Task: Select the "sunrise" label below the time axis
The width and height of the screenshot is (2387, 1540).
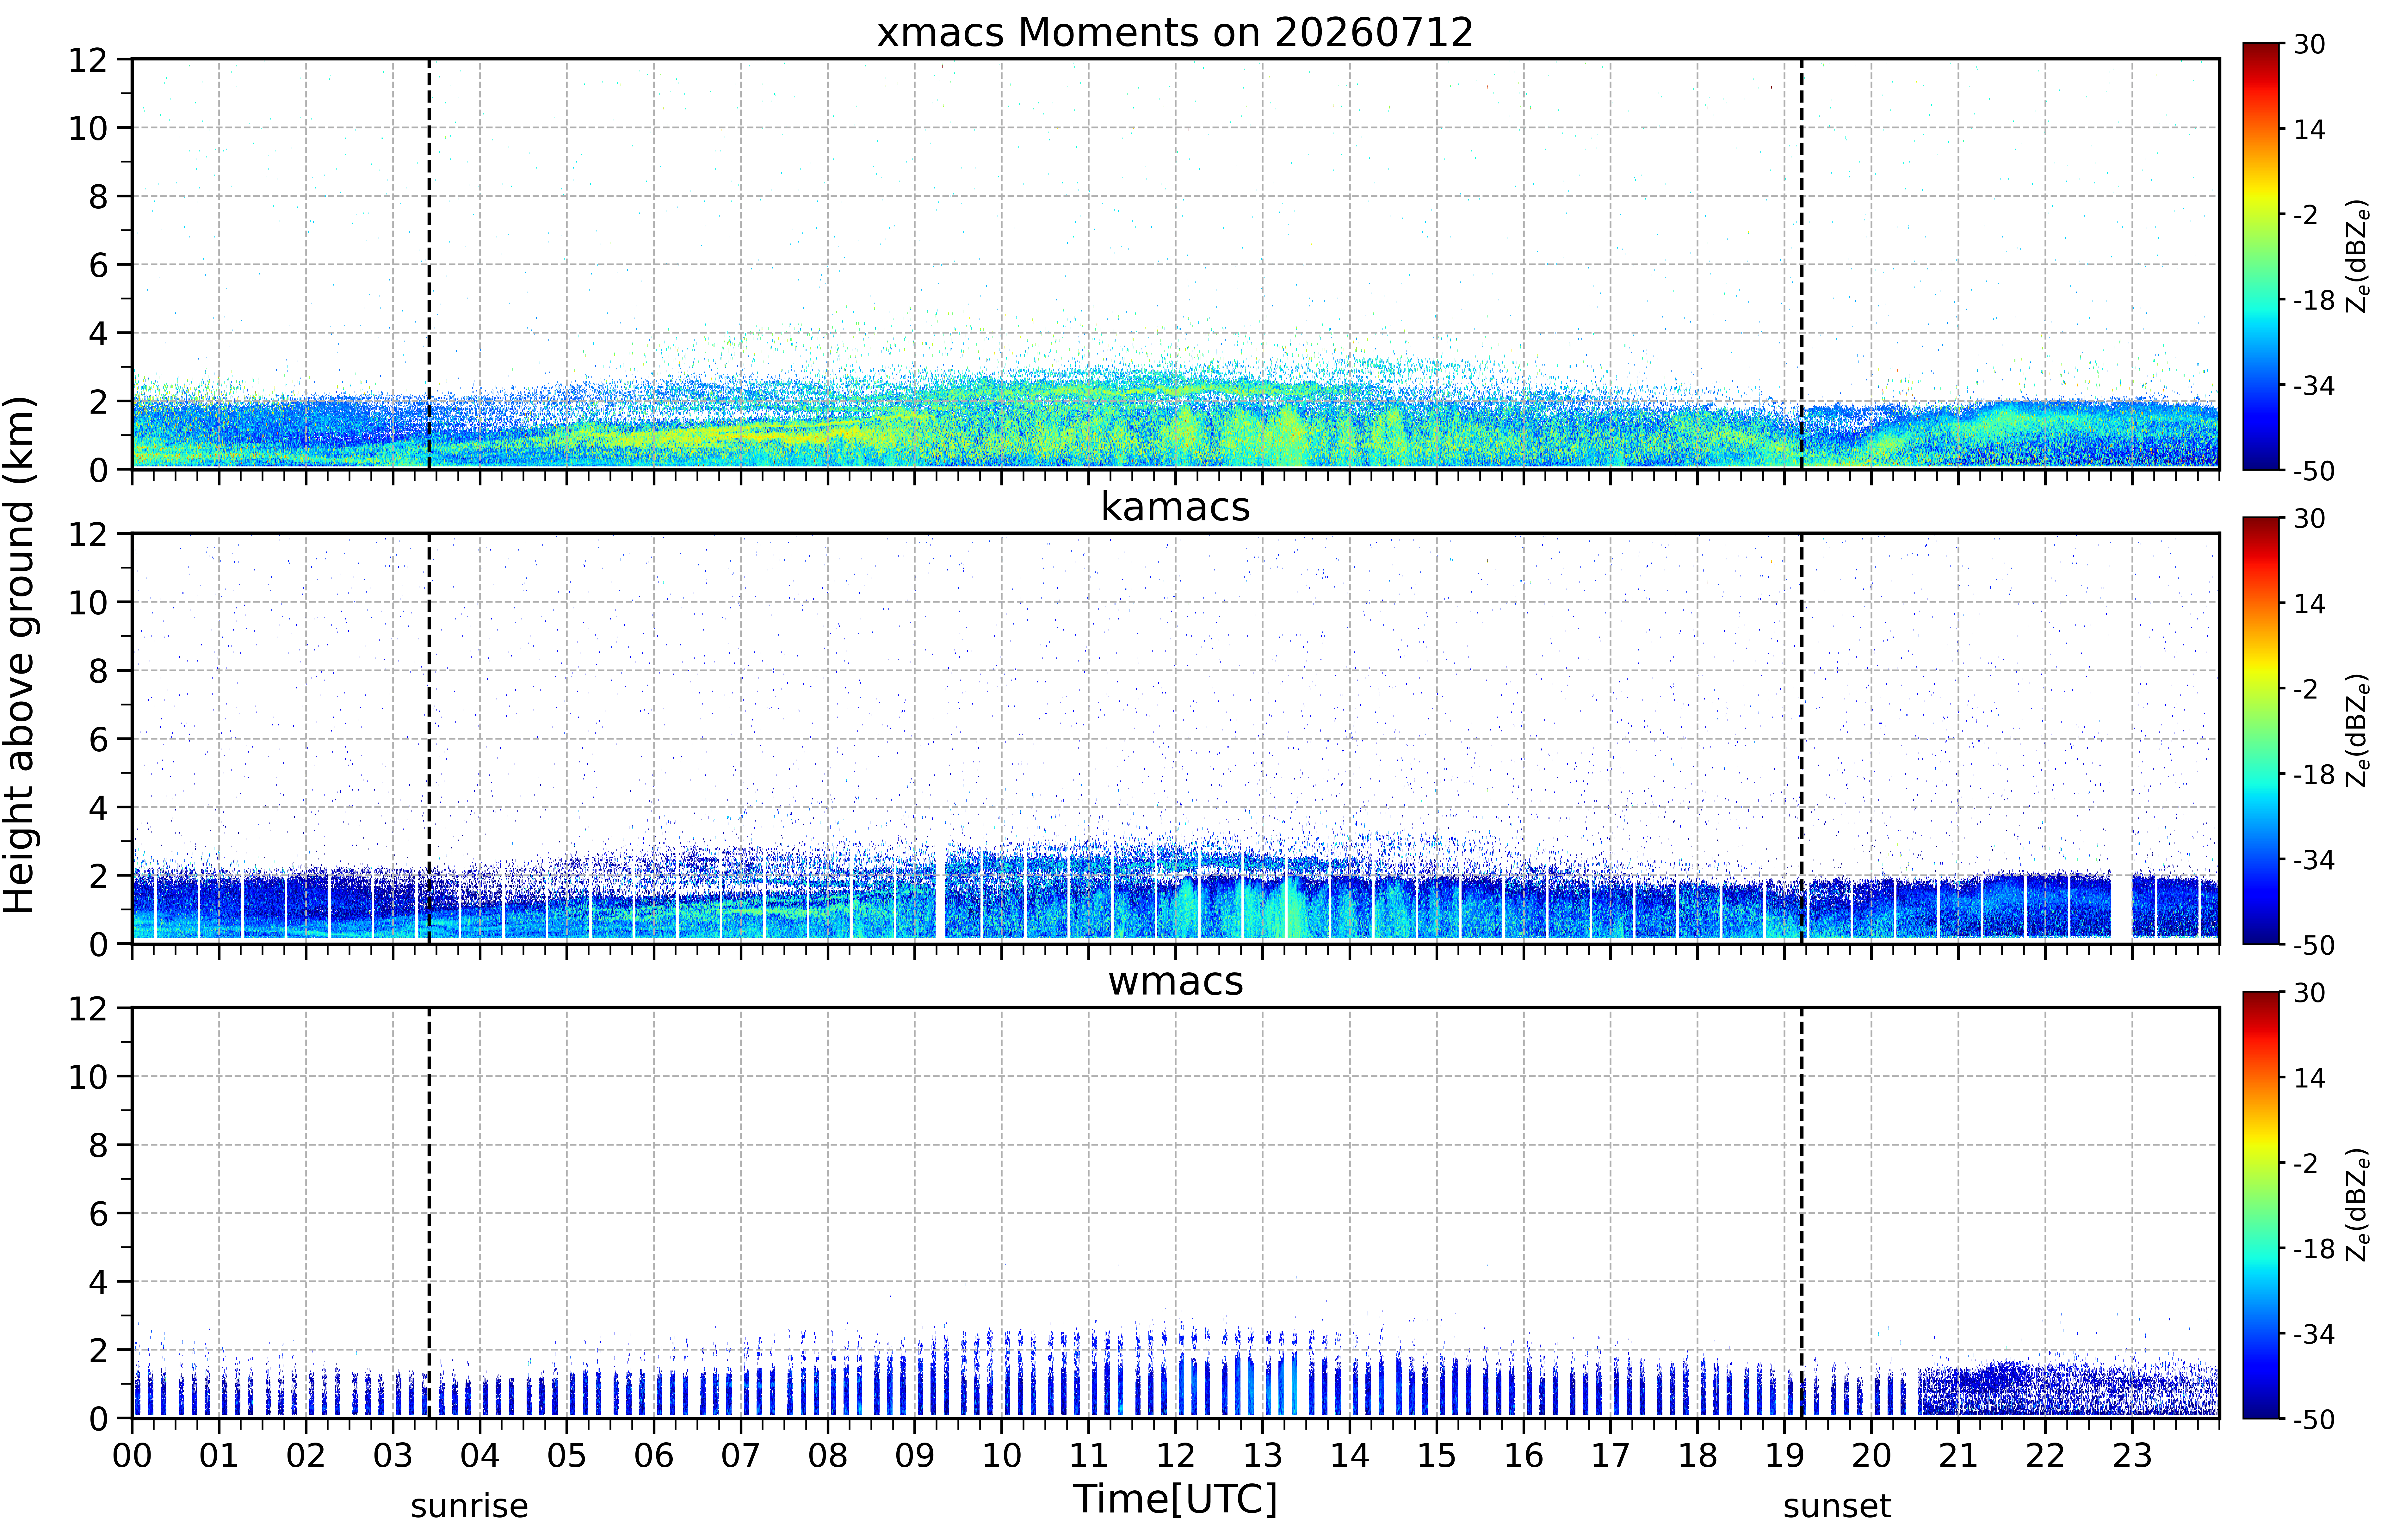Action: 469,1506
